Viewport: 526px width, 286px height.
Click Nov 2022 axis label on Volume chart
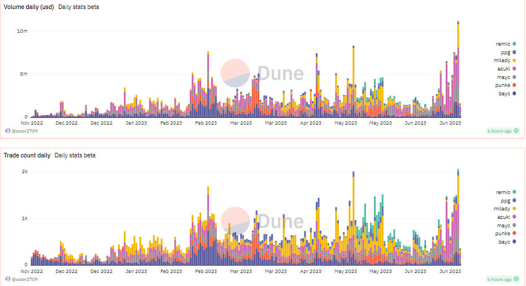point(32,123)
